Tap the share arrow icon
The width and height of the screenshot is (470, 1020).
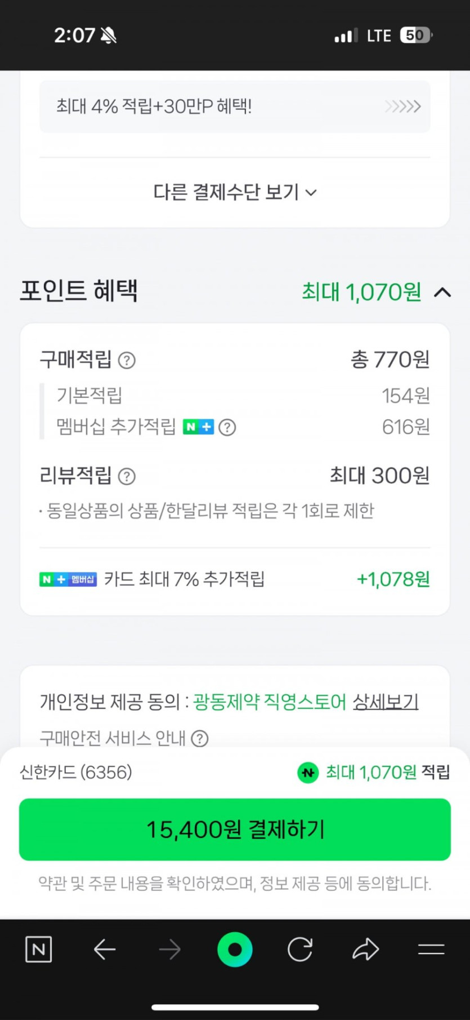pyautogui.click(x=366, y=950)
